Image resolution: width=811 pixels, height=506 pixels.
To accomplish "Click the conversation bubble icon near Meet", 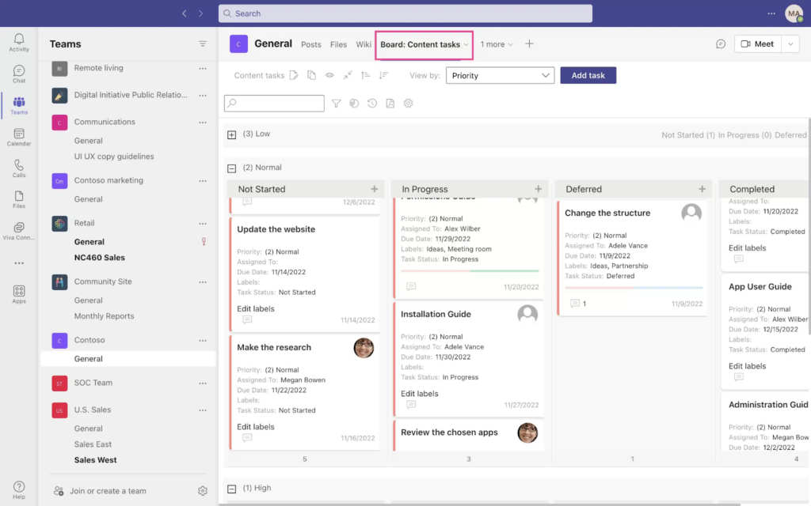I will [720, 44].
